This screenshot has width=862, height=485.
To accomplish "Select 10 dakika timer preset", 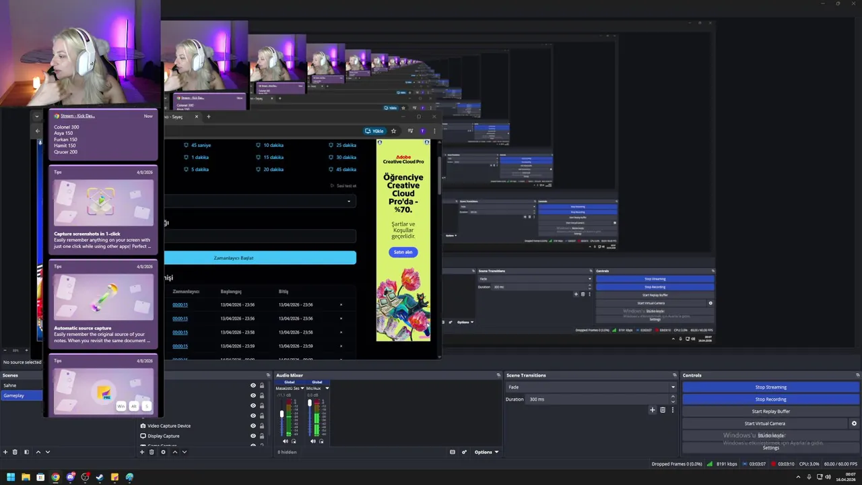I will coord(269,145).
